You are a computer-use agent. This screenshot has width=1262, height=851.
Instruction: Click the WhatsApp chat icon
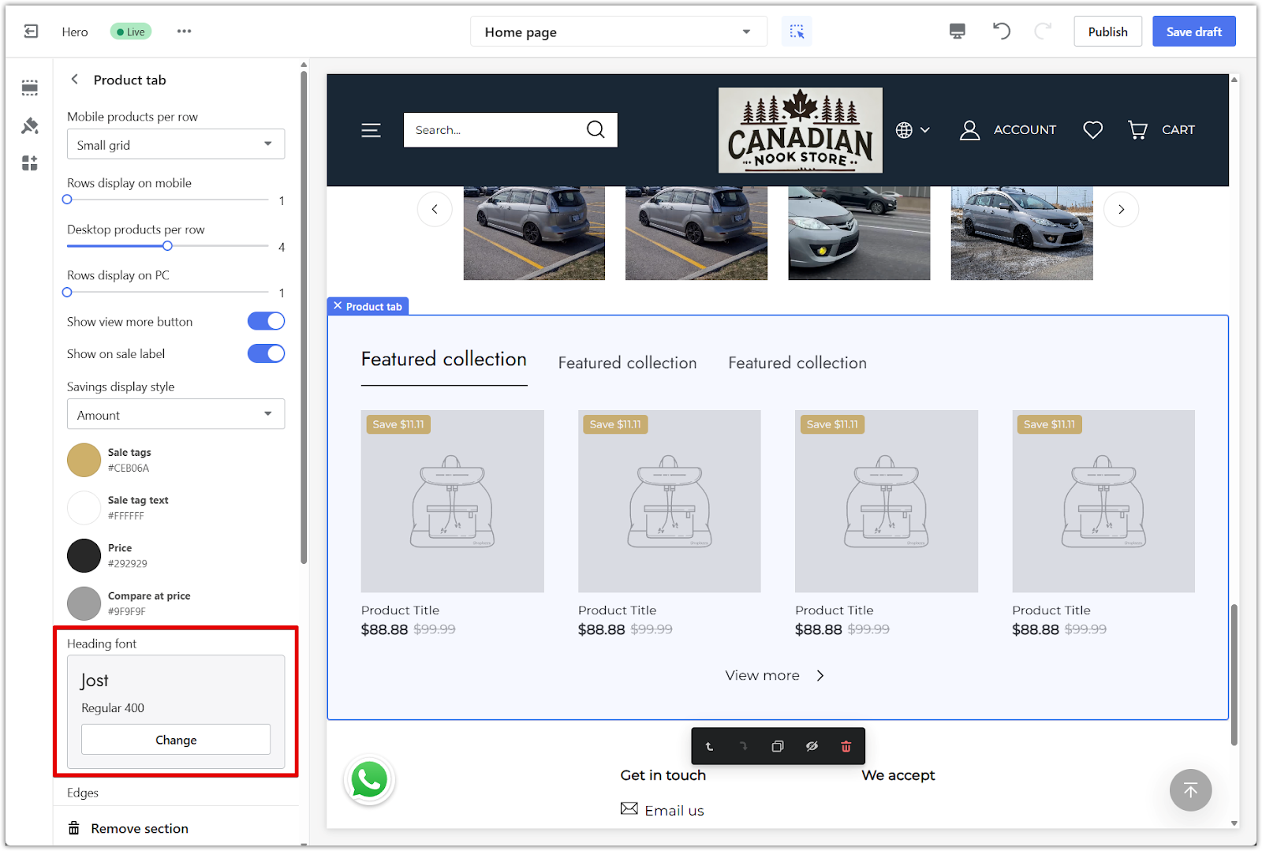click(369, 780)
